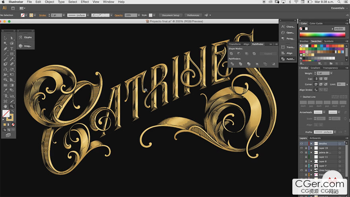Click the Fill color box in toolbar
The width and height of the screenshot is (350, 197).
point(6,113)
